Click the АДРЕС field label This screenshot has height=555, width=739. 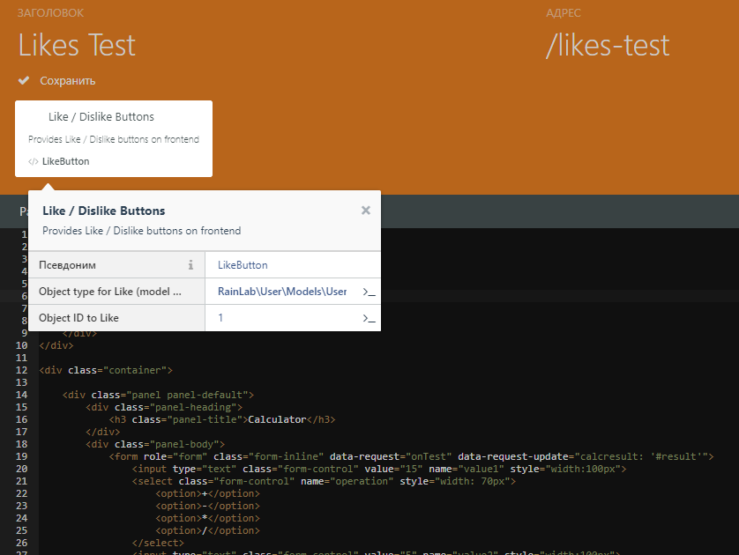pyautogui.click(x=564, y=12)
